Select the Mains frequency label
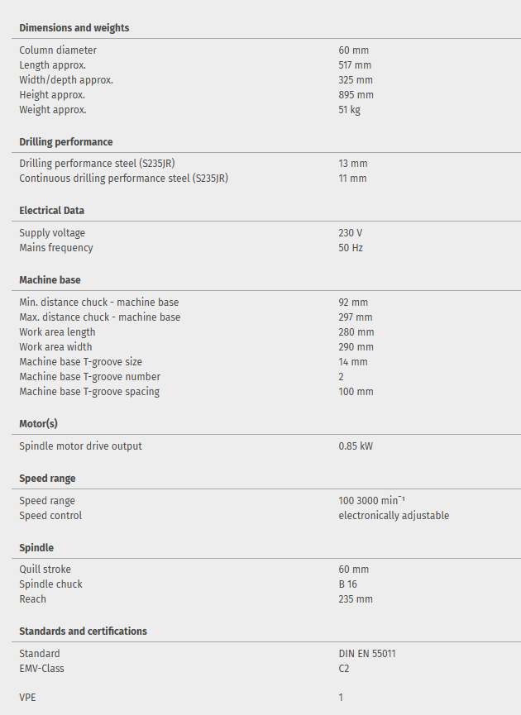Screen dimensions: 521x715 [x=56, y=248]
